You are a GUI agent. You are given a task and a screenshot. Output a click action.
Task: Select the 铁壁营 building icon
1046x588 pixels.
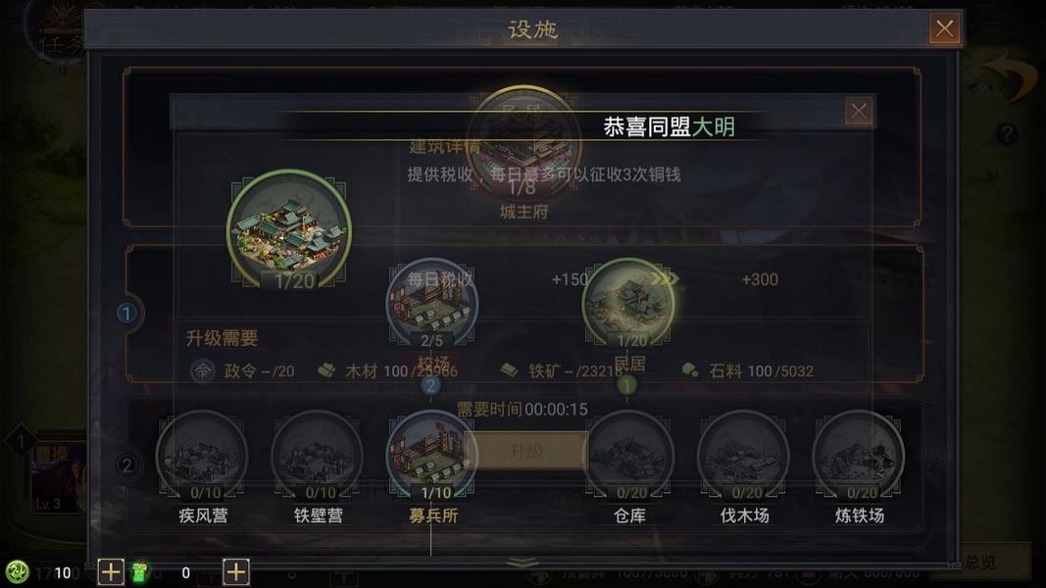(x=318, y=457)
